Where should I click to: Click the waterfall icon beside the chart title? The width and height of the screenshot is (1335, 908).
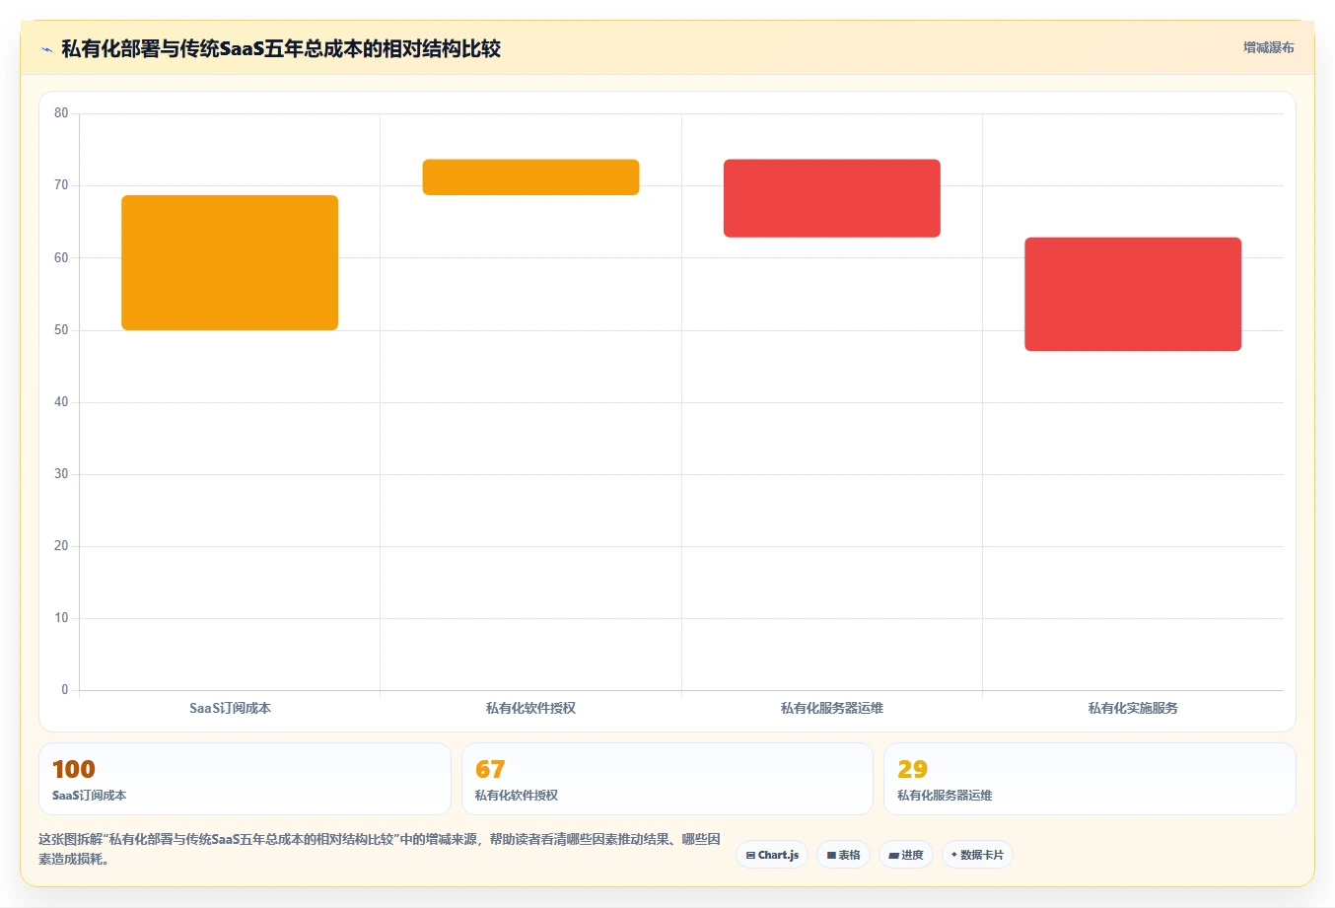click(46, 49)
